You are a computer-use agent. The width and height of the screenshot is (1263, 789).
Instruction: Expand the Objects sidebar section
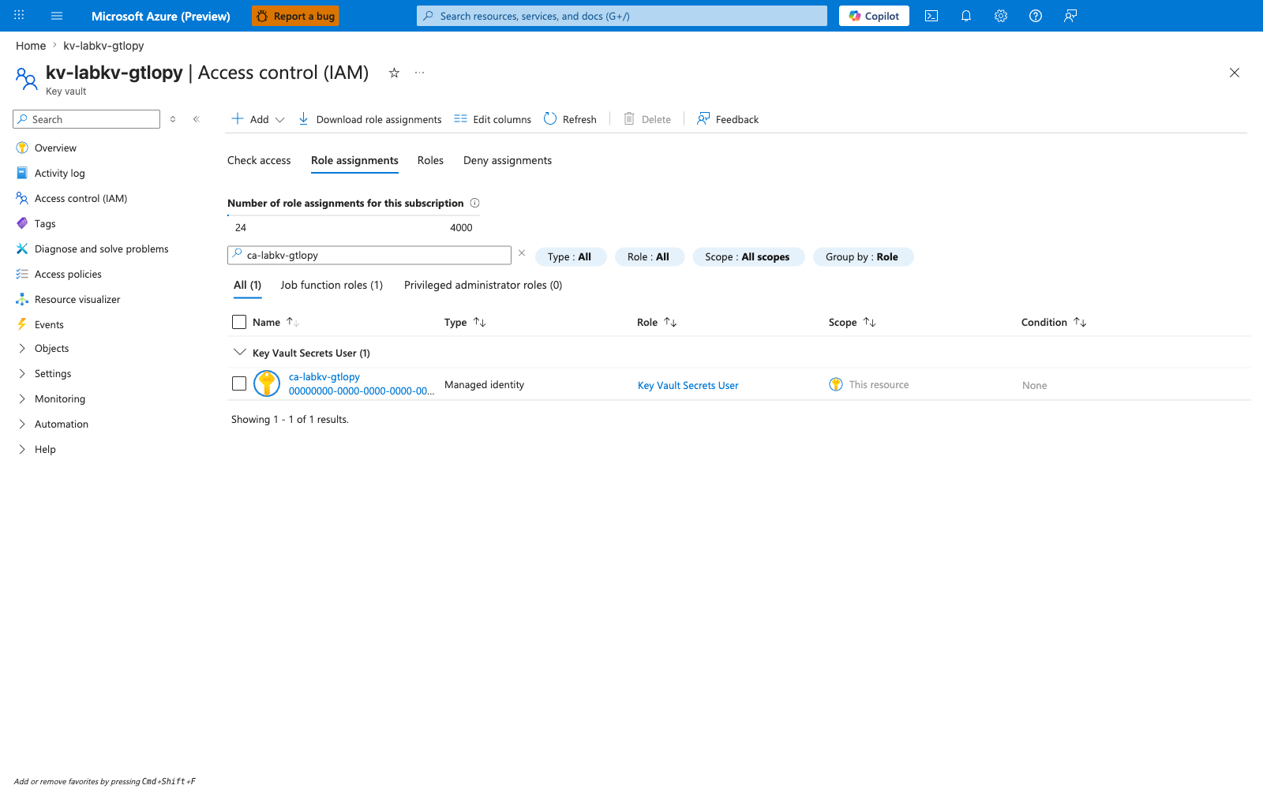pos(22,348)
